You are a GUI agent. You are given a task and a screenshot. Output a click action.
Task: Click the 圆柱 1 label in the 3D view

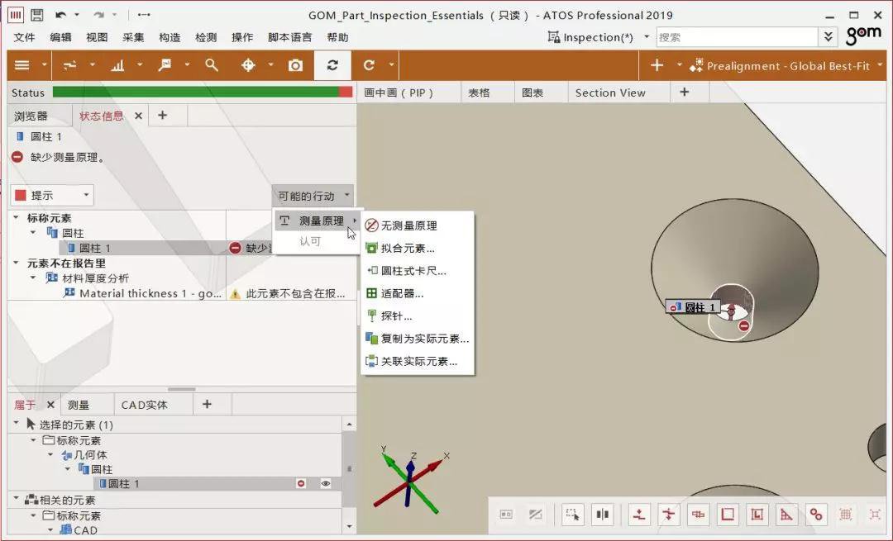694,307
